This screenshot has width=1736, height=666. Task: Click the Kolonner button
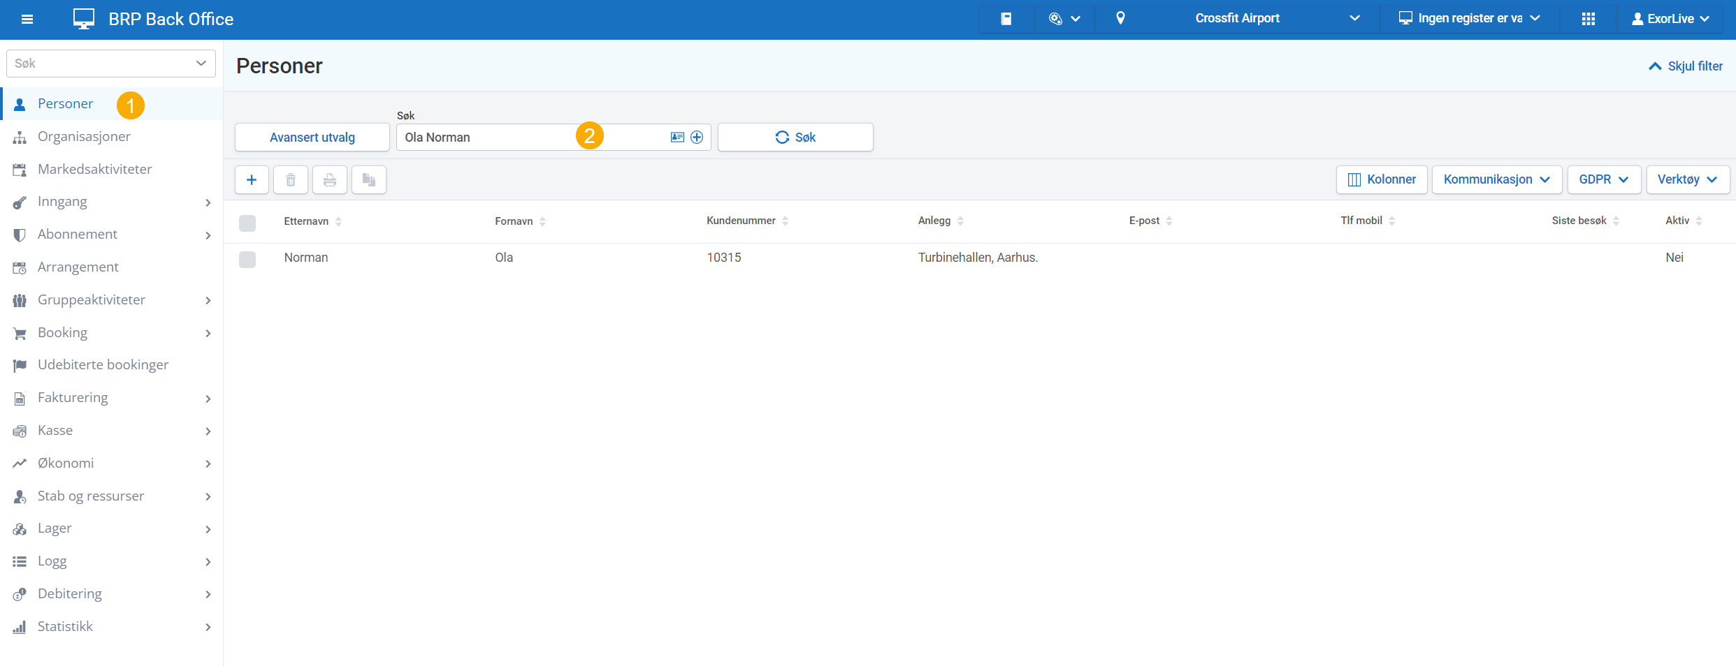pyautogui.click(x=1382, y=179)
